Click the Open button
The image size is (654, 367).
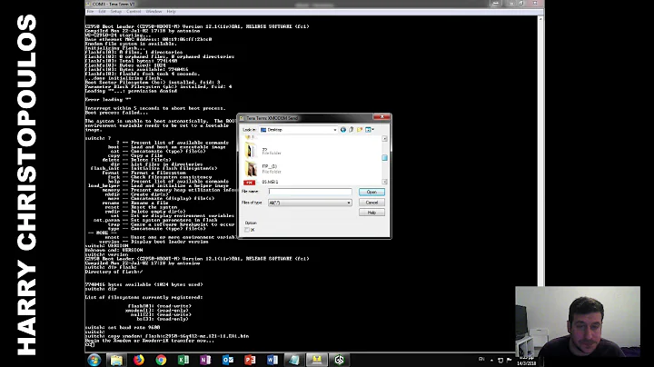(372, 192)
